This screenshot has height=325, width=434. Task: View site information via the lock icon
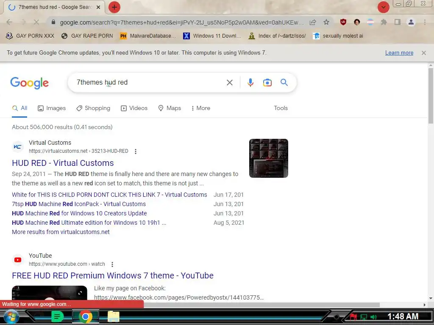click(53, 22)
